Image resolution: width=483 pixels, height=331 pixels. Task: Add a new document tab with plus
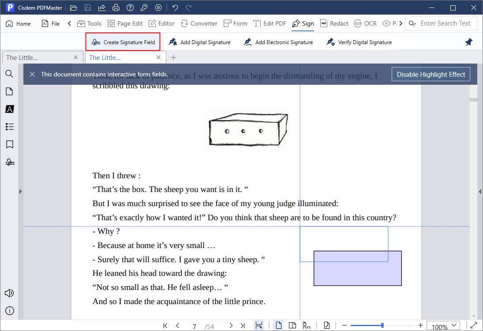point(173,57)
